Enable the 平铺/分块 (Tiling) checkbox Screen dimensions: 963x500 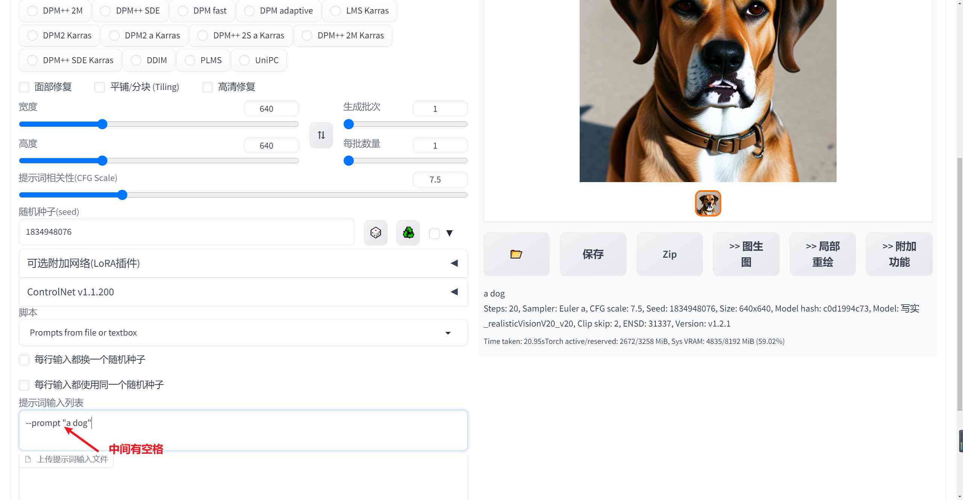click(x=100, y=87)
